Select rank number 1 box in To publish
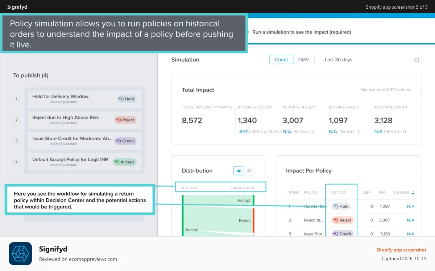Screen dimensions: 435x271 tap(16, 99)
